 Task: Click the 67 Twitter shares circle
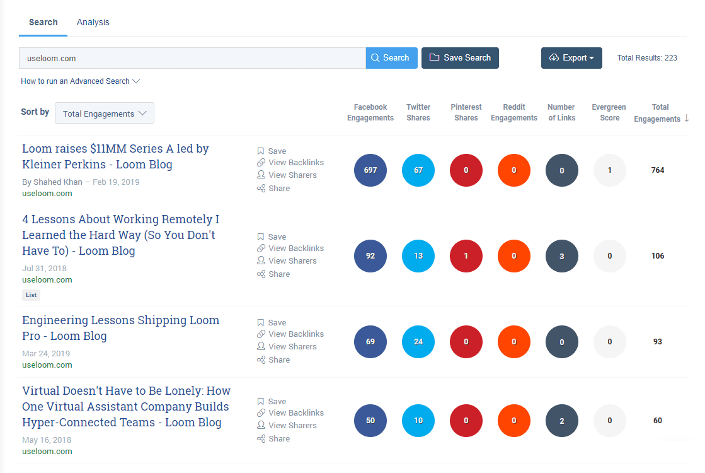pos(418,170)
